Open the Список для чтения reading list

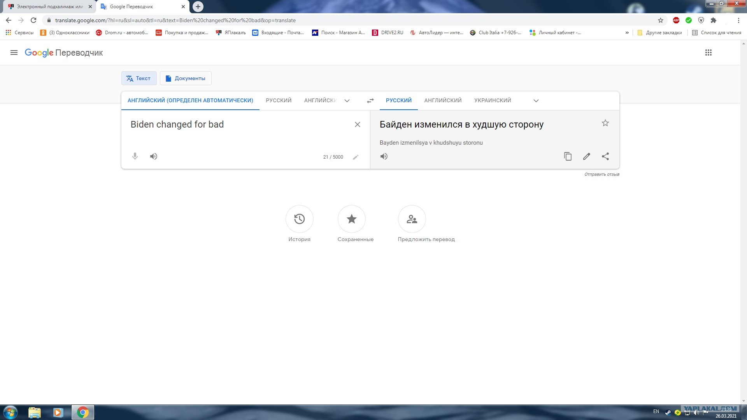(x=717, y=33)
